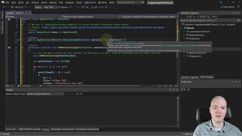The height and width of the screenshot is (136, 242).
Task: Start debugging with green Server play button
Action: pyautogui.click(x=63, y=7)
